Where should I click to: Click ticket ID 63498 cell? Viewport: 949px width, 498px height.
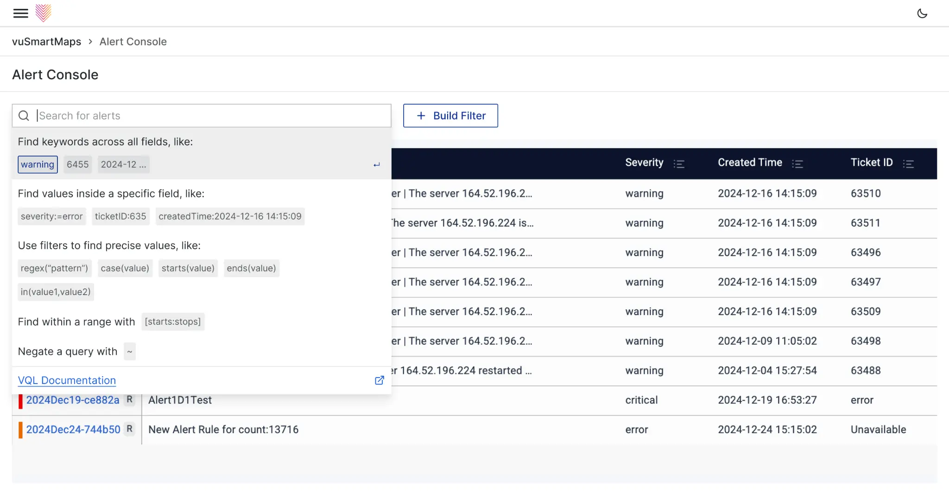tap(866, 341)
